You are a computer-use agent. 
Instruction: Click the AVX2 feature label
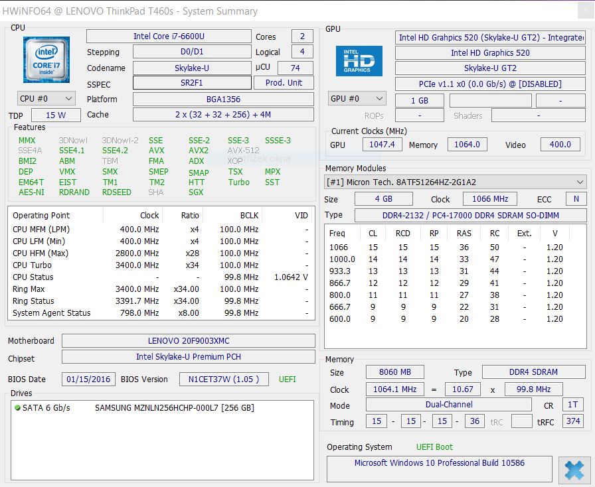pyautogui.click(x=198, y=151)
